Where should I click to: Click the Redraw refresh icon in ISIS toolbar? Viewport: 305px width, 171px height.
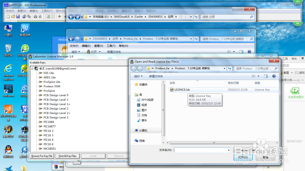[48, 17]
